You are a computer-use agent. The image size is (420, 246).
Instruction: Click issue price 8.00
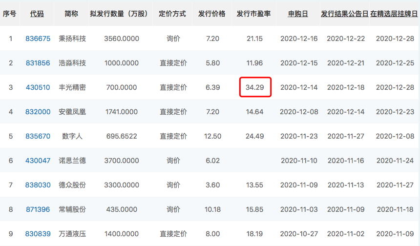212,234
